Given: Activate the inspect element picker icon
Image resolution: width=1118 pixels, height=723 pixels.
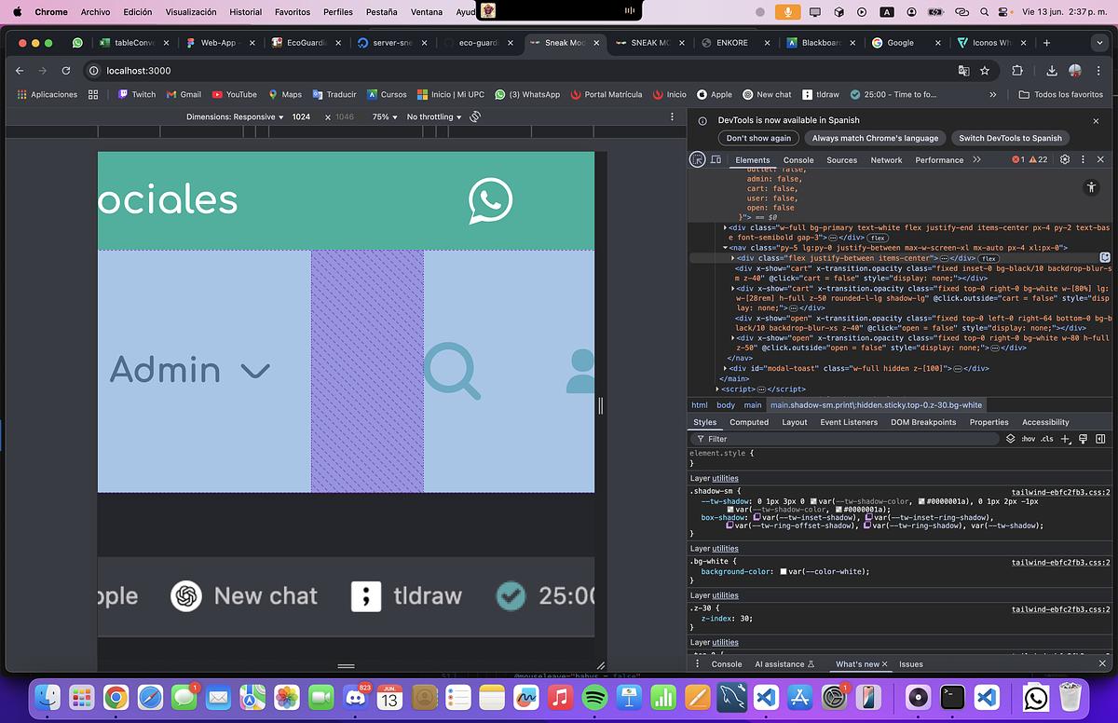Looking at the screenshot, I should [x=697, y=159].
